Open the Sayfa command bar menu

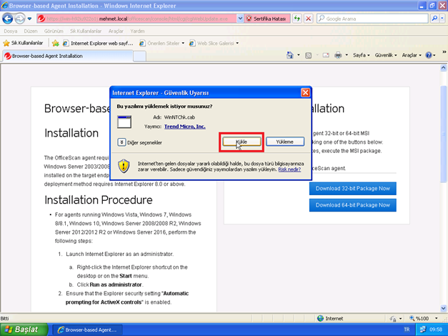(x=361, y=55)
